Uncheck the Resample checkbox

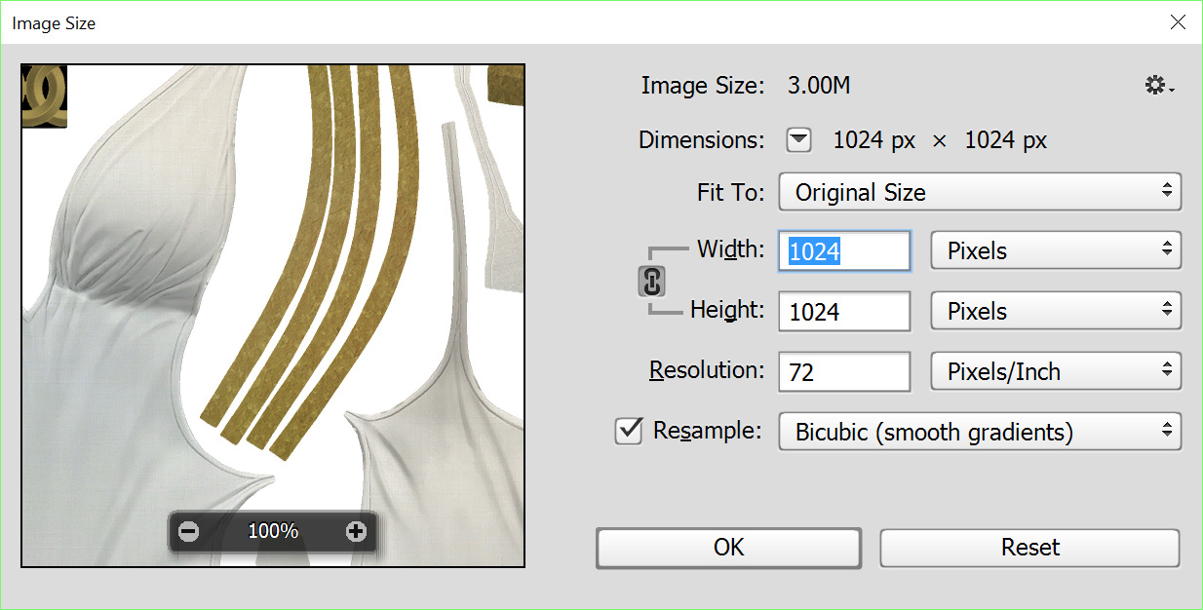pos(630,431)
